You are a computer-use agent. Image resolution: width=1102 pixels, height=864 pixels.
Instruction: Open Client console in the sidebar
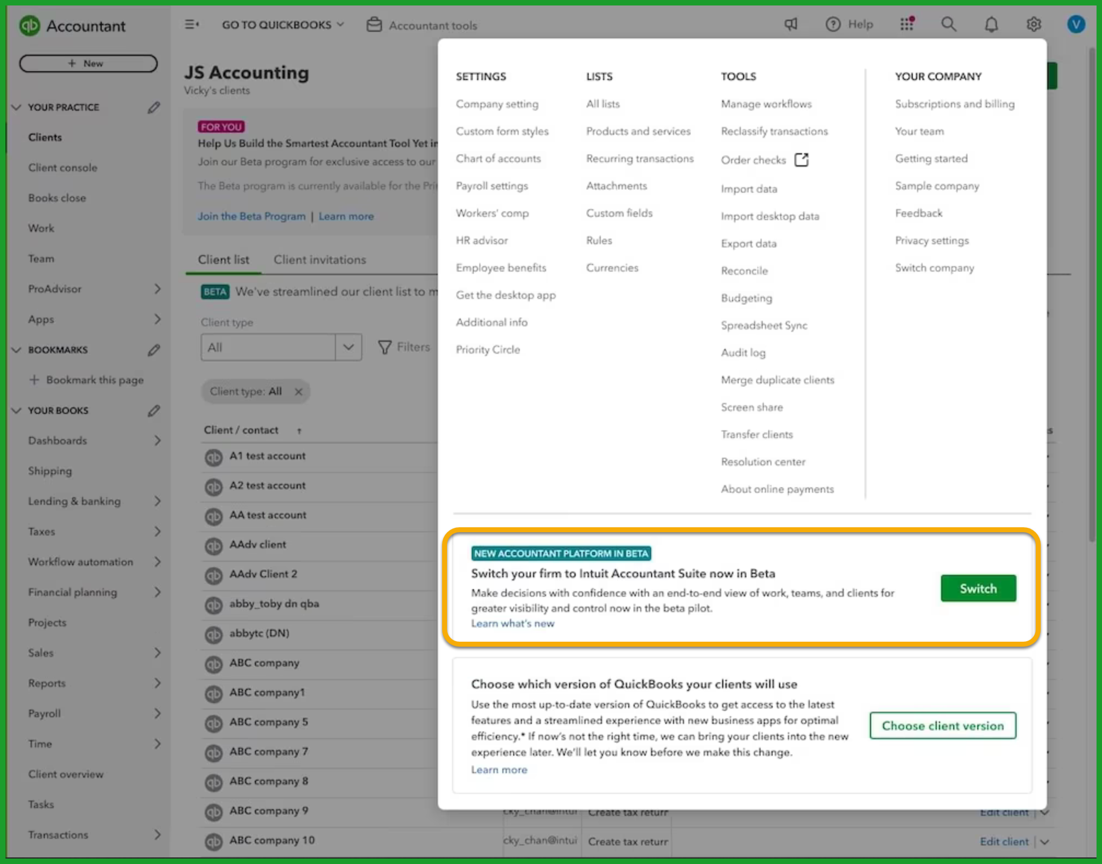62,168
